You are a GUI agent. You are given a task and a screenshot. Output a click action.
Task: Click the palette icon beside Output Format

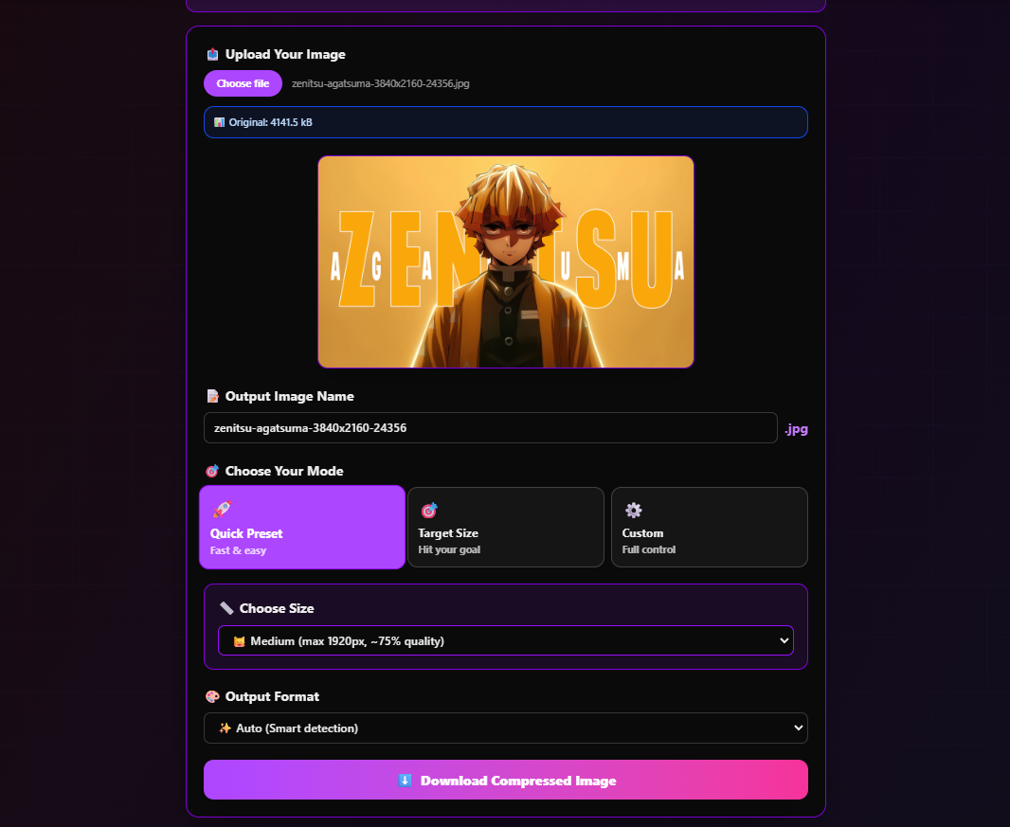[212, 696]
